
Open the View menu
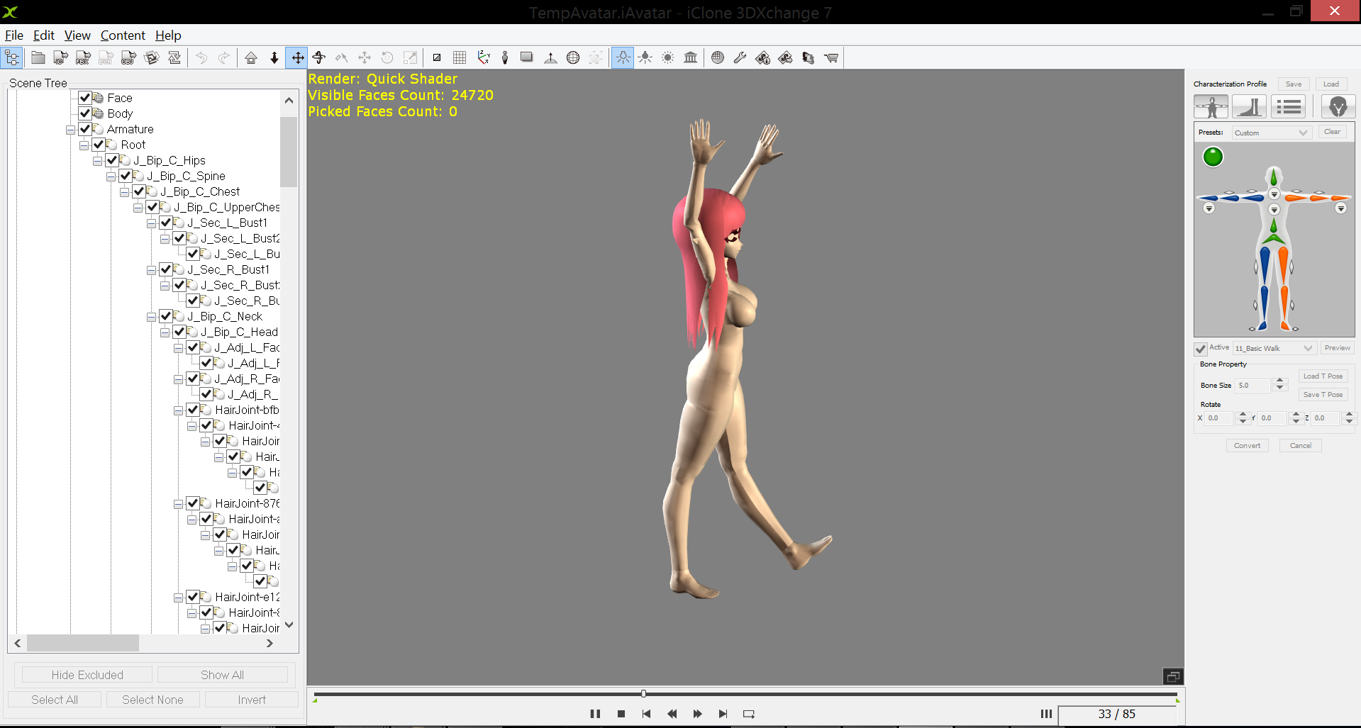click(x=77, y=35)
